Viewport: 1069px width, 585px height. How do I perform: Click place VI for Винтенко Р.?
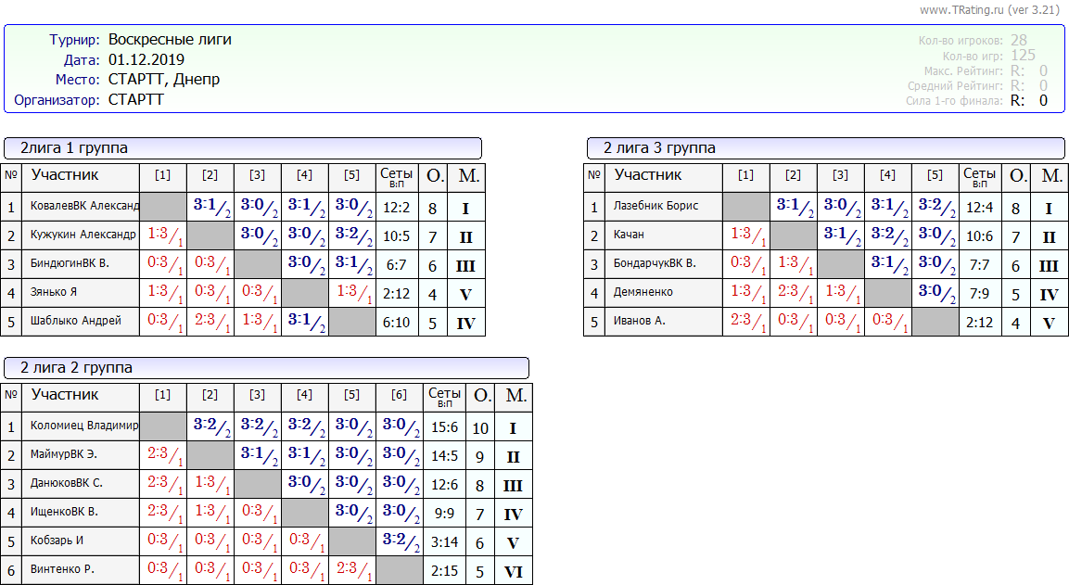coord(513,572)
